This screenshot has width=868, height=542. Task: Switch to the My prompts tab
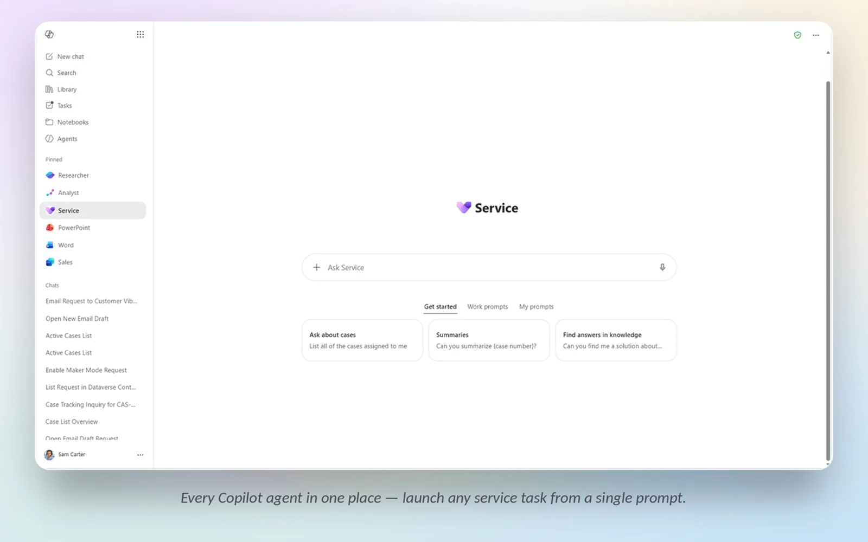(x=537, y=307)
